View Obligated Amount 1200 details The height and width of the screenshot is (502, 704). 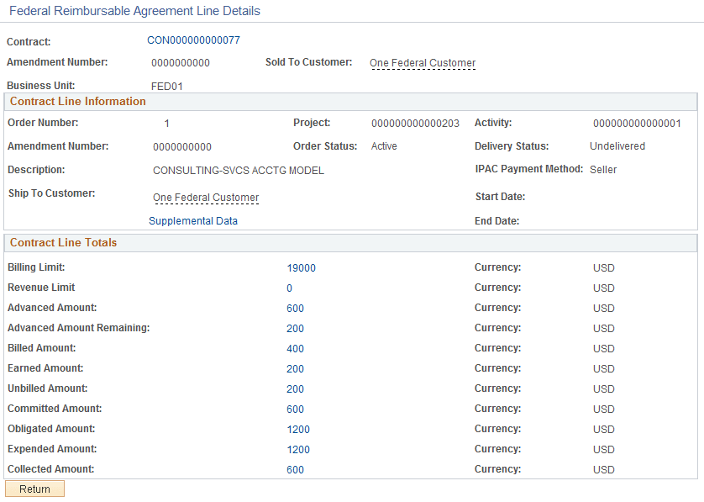[298, 429]
